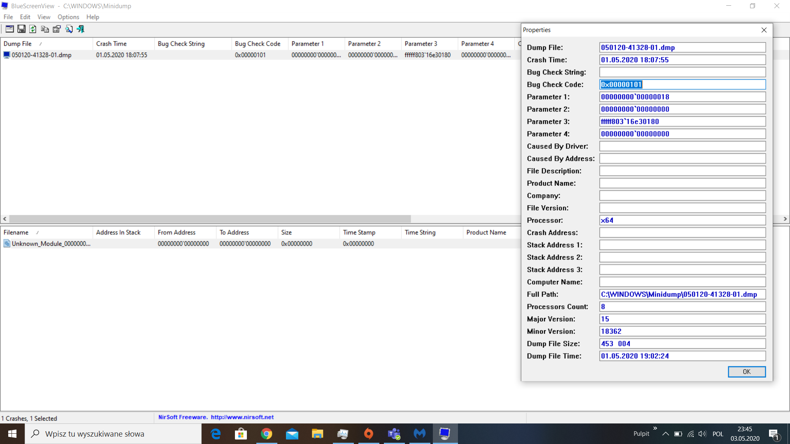Click the Parameter 1 field in Properties

(683, 97)
